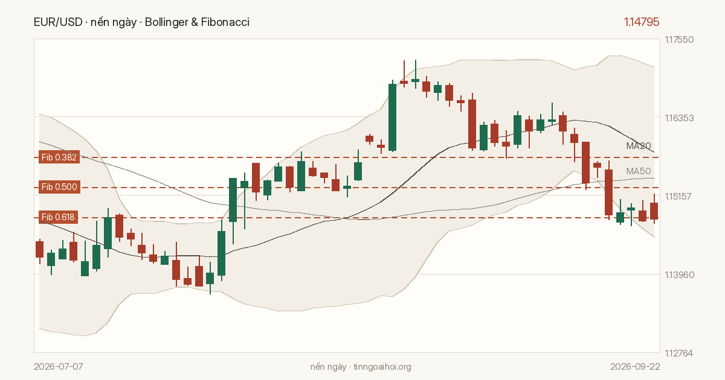Screen dimensions: 725x380
Task: Click the Fib 0.618 label
Action: [x=59, y=217]
